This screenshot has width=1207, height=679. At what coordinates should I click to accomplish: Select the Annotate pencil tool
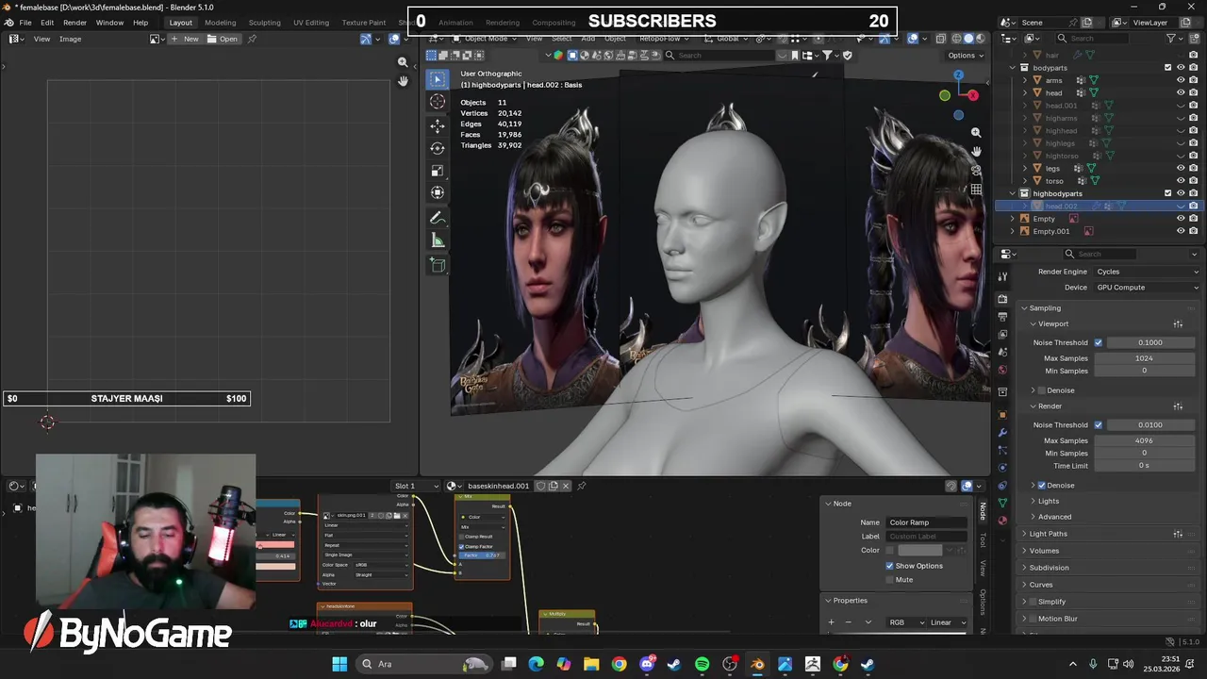[x=438, y=218]
